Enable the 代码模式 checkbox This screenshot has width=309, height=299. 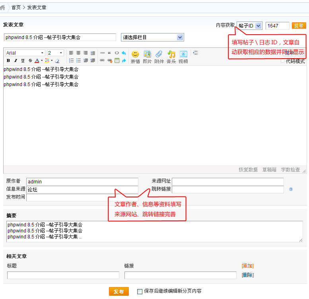point(282,61)
